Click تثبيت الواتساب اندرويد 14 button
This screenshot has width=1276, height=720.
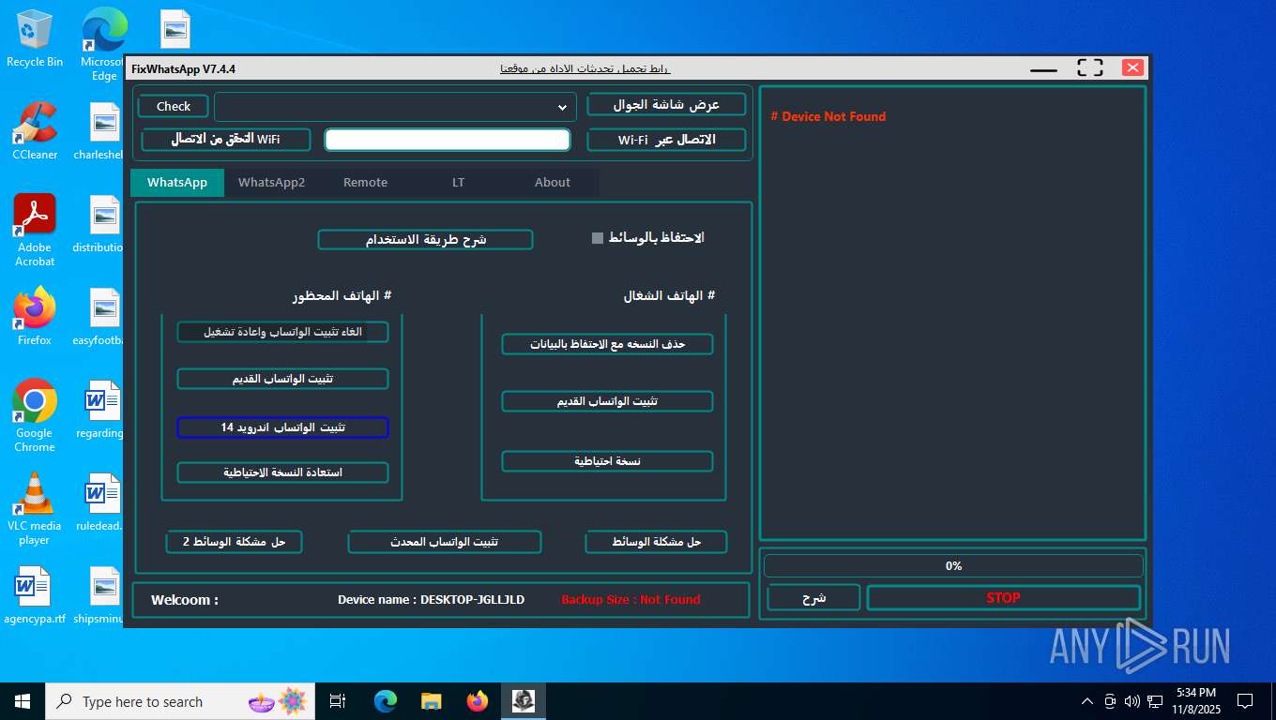click(x=282, y=427)
